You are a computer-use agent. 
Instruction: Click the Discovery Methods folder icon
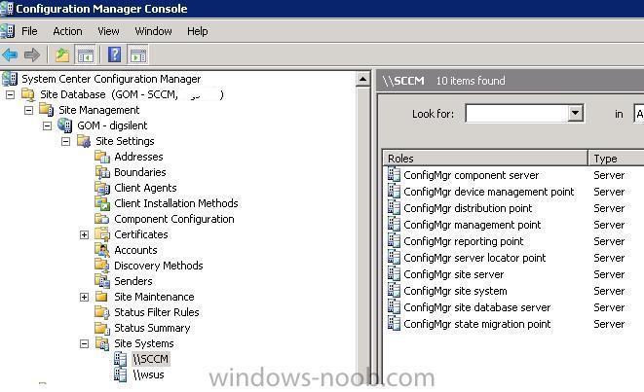tap(102, 266)
